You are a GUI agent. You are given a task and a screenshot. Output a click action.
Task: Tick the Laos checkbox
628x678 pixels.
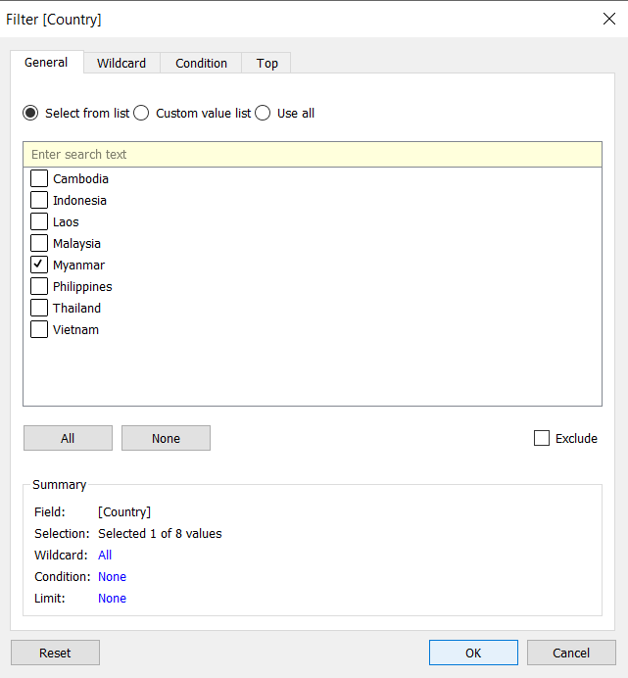point(39,221)
